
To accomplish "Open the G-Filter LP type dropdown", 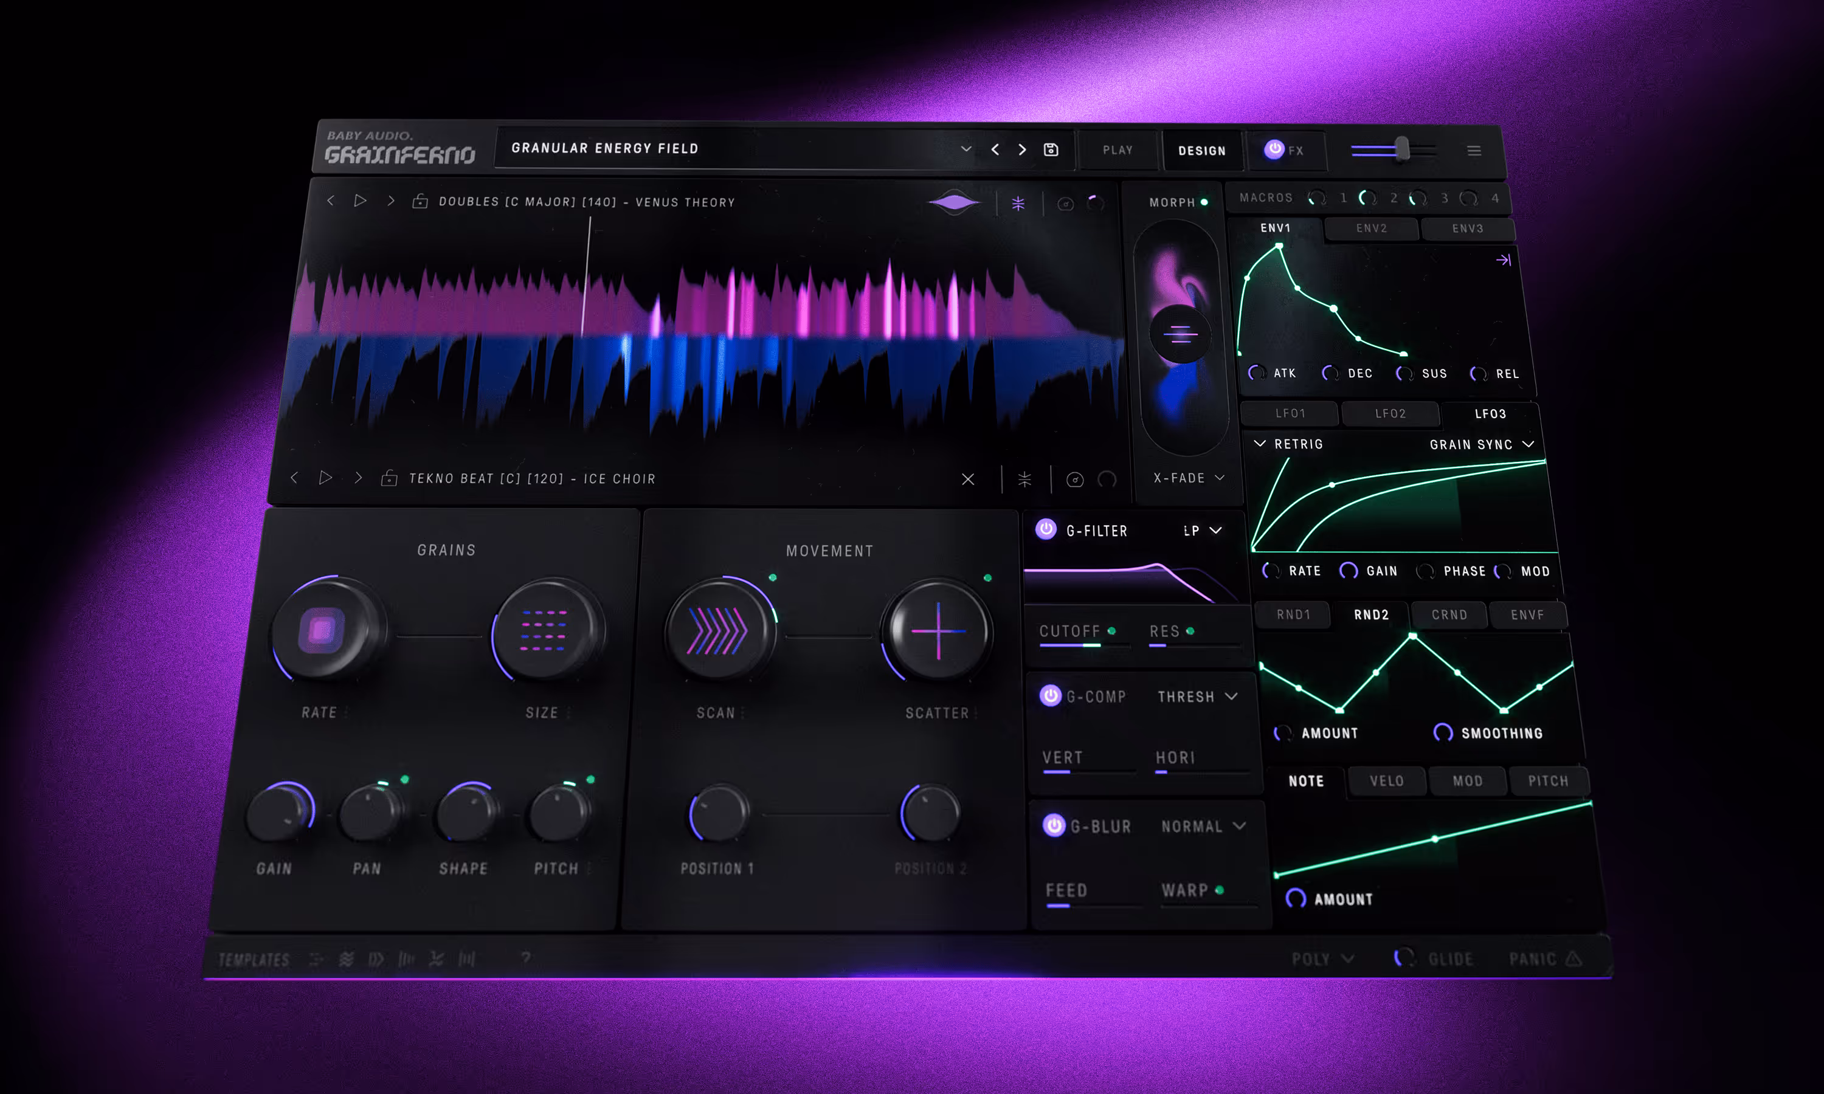I will pyautogui.click(x=1203, y=530).
